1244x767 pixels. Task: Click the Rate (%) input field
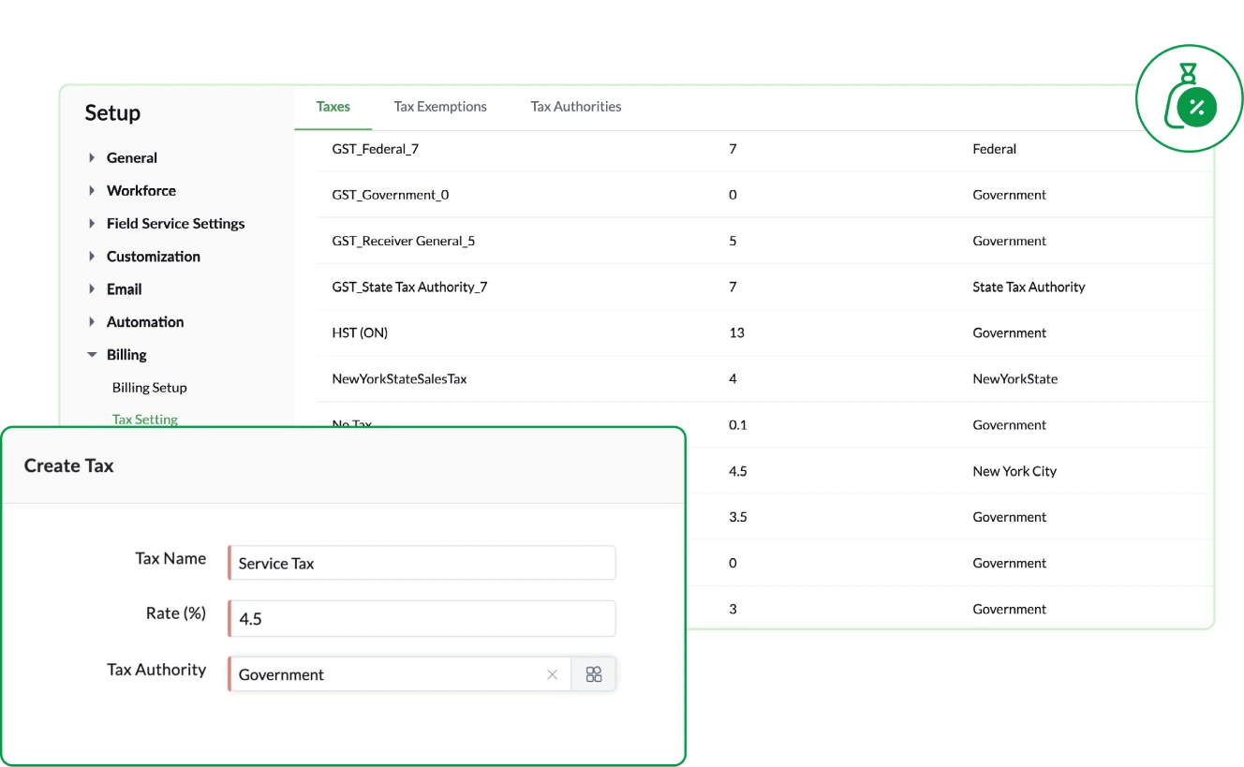tap(422, 619)
